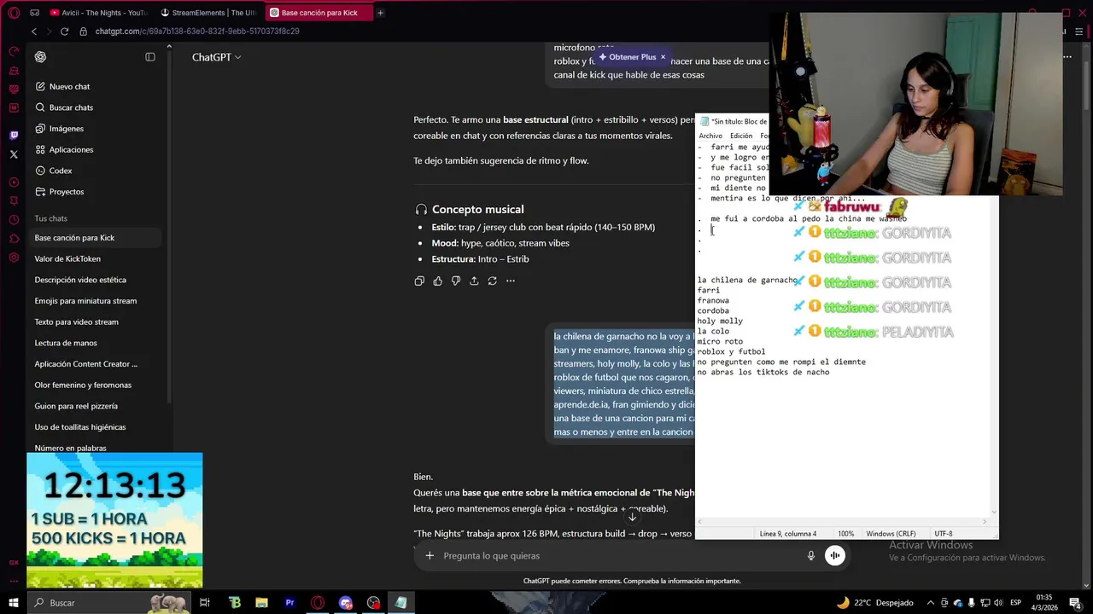Give thumbs down to the response
Image resolution: width=1093 pixels, height=614 pixels.
(x=456, y=281)
